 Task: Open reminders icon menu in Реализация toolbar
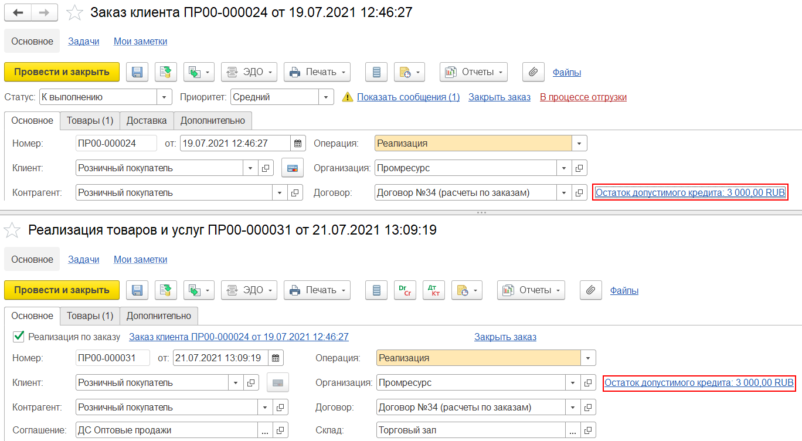click(x=467, y=290)
